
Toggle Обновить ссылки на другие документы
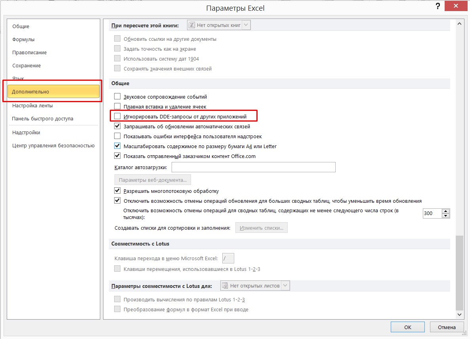[117, 39]
